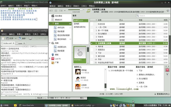Open the 终端(T) menu in terminal window
The height and width of the screenshot is (107, 171).
(x=27, y=6)
